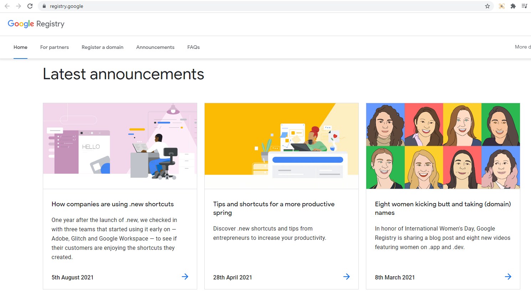Go to the For partners tab
The width and height of the screenshot is (531, 293).
click(55, 47)
